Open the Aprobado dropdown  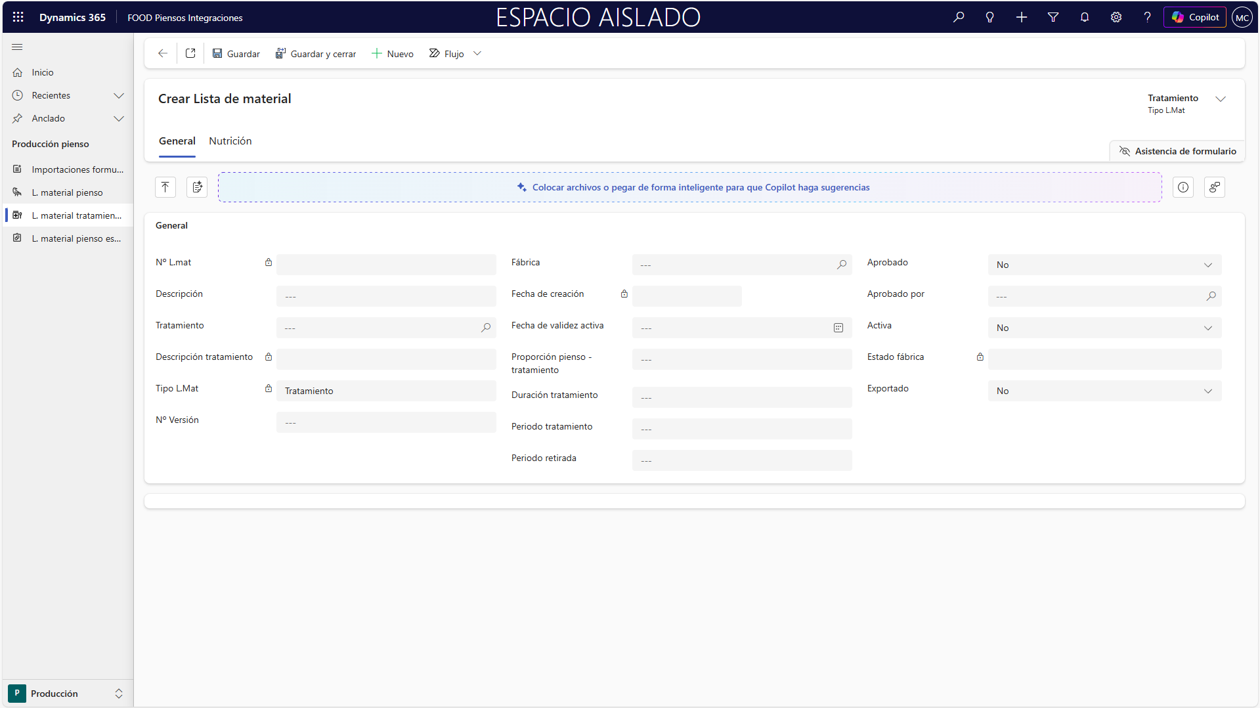[x=1104, y=265]
